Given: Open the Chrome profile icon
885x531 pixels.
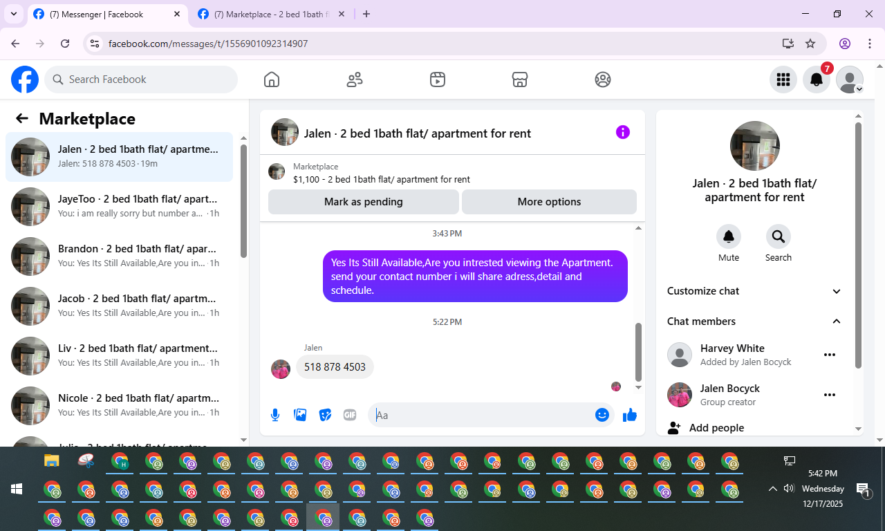Looking at the screenshot, I should (x=845, y=44).
